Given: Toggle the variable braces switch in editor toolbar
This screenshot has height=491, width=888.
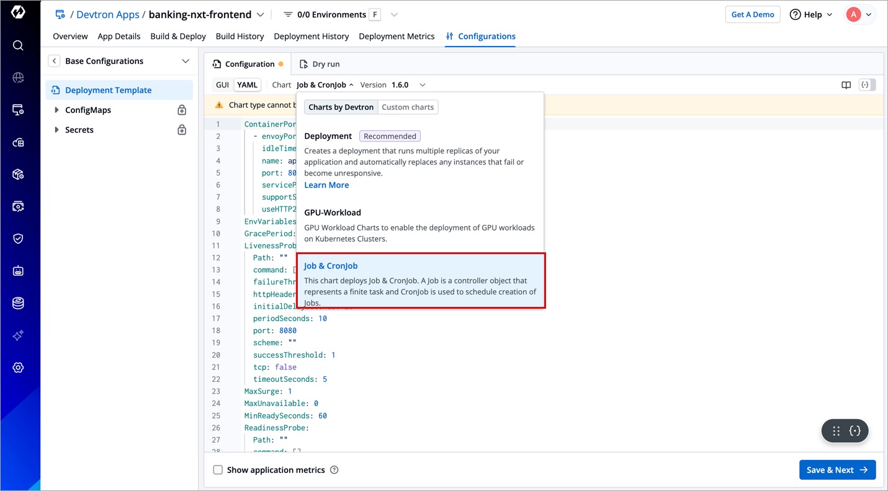Looking at the screenshot, I should (x=867, y=85).
